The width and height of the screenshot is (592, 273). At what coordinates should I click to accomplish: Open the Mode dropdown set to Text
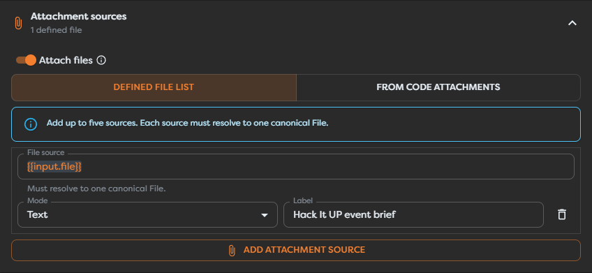tap(147, 215)
